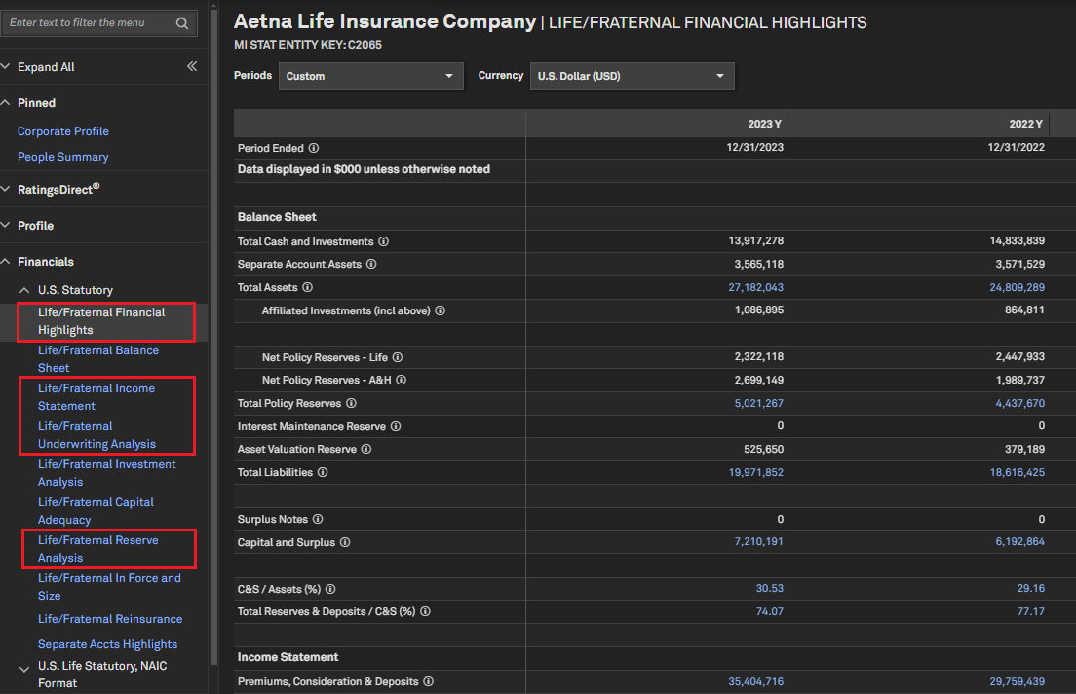1076x694 pixels.
Task: Expand All menu sections
Action: point(46,67)
